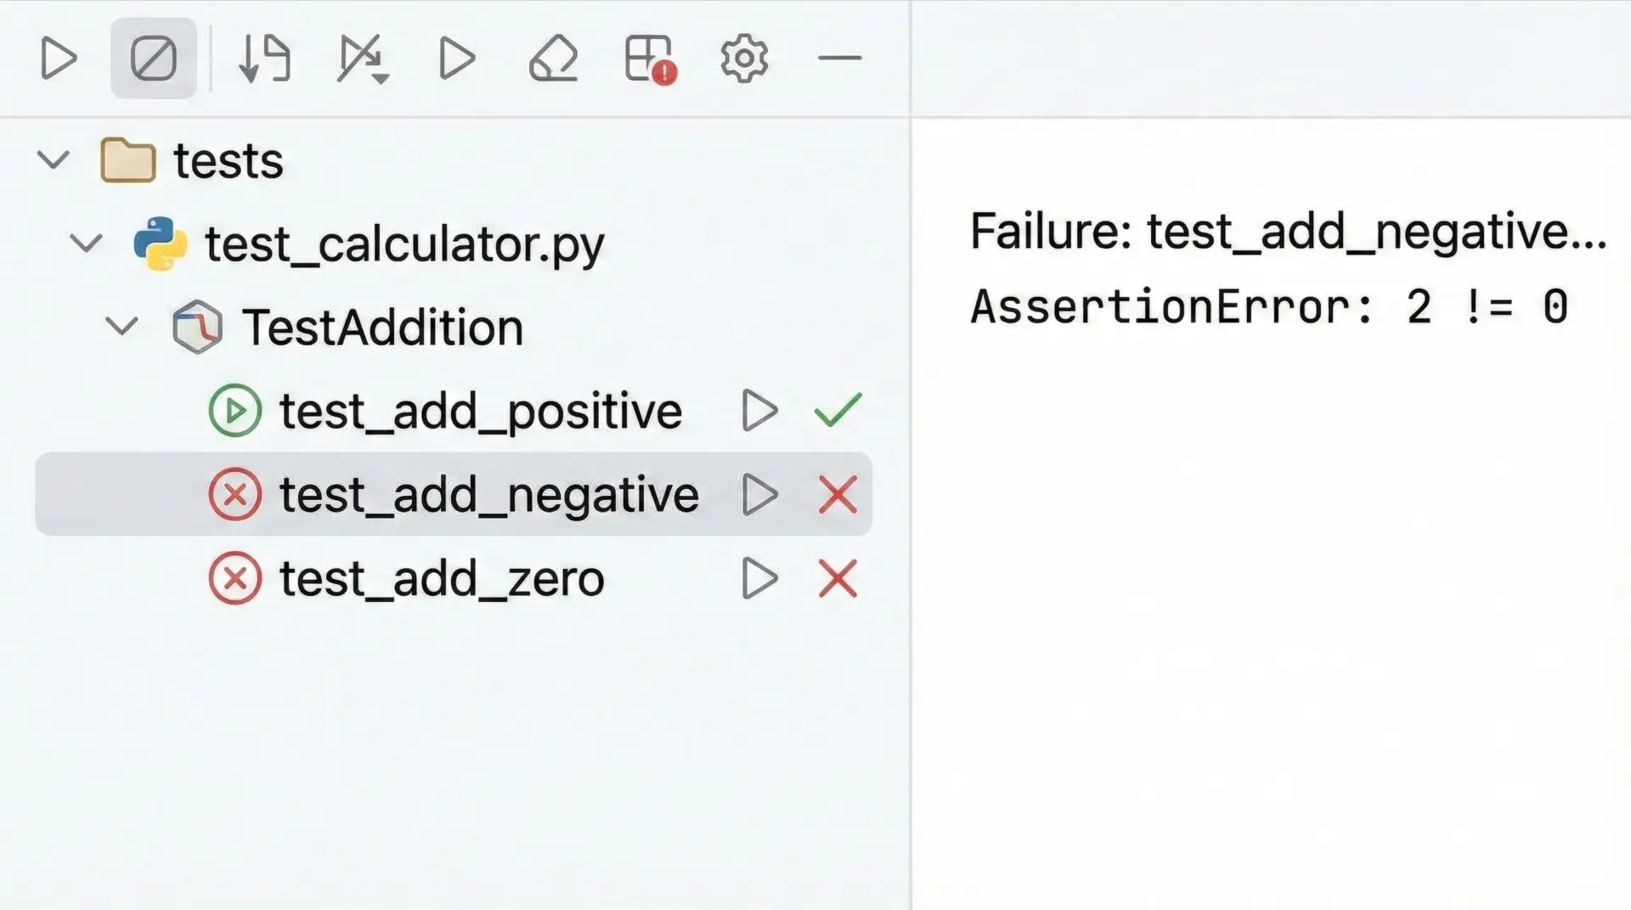Select the test_add_positive tree item
Image resolution: width=1631 pixels, height=910 pixels.
(480, 411)
